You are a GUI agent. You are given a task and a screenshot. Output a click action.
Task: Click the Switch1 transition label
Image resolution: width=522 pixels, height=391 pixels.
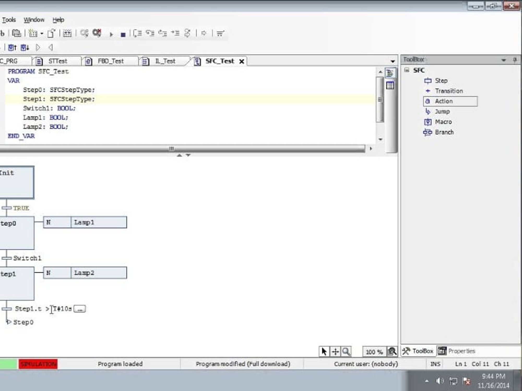pos(27,258)
